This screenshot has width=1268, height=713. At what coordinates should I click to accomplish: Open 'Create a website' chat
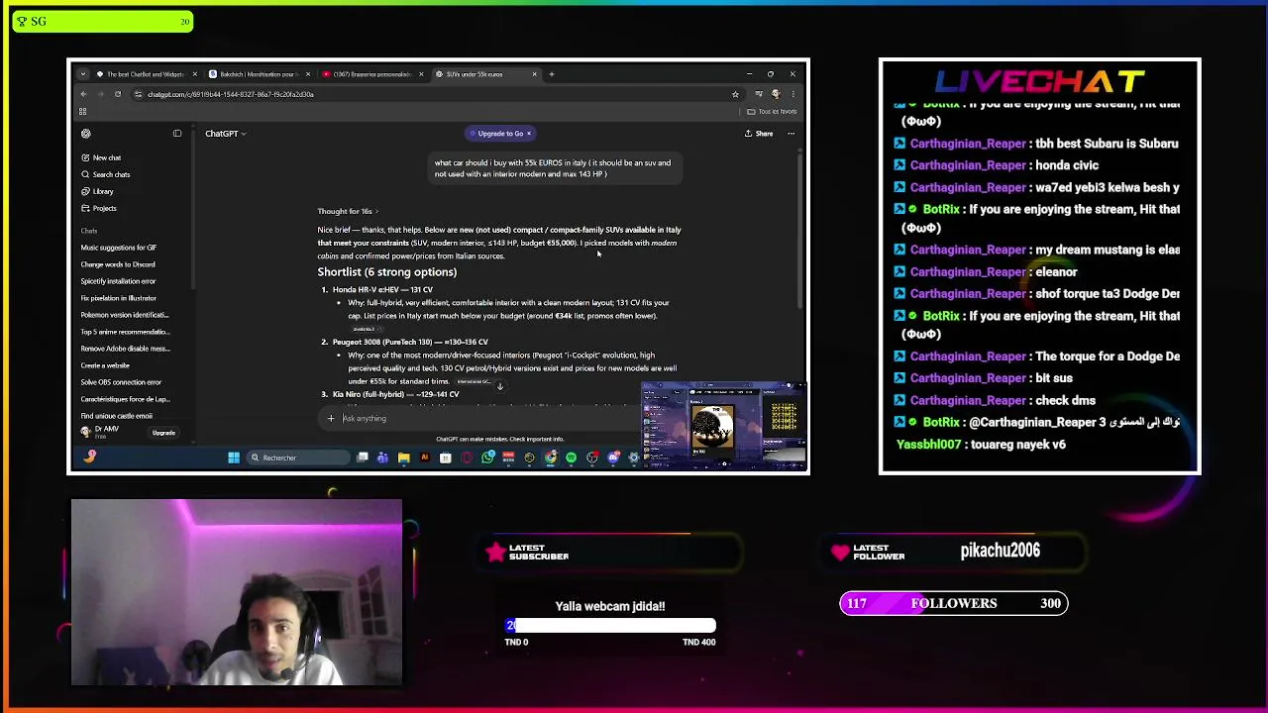pos(105,365)
